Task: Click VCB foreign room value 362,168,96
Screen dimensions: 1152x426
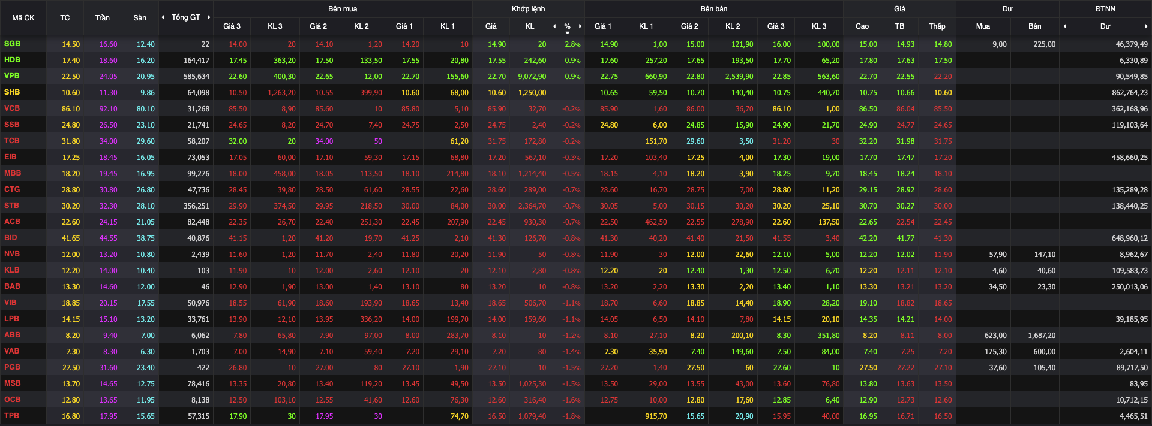Action: pos(1130,109)
